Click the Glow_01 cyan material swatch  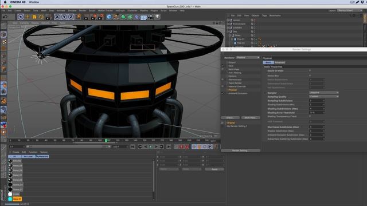coord(10,199)
